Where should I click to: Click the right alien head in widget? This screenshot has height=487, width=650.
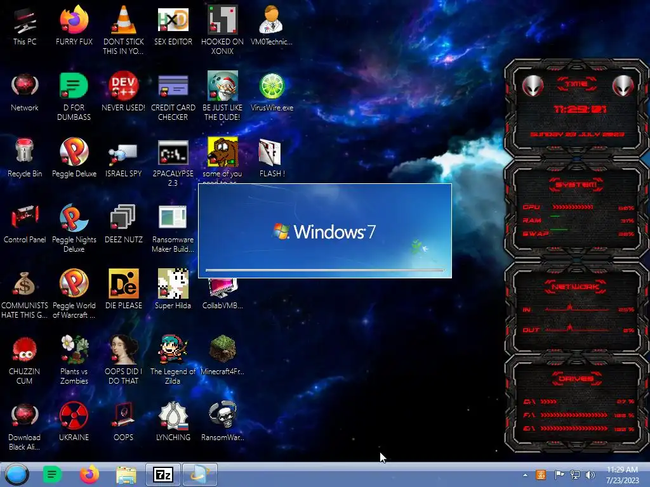click(x=623, y=86)
